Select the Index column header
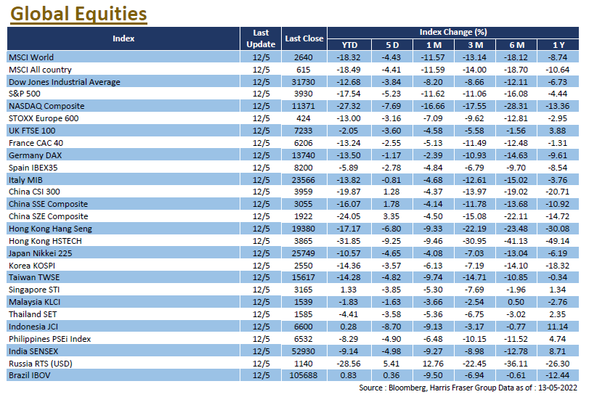 tap(123, 38)
